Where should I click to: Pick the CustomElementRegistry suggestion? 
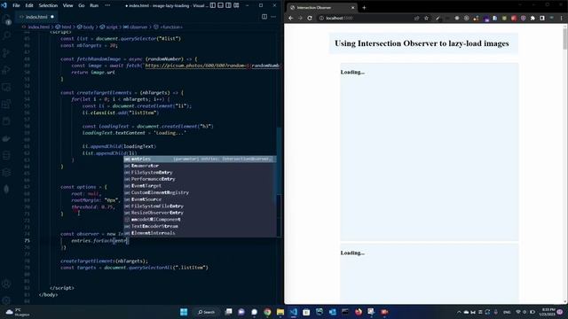[x=200, y=192]
